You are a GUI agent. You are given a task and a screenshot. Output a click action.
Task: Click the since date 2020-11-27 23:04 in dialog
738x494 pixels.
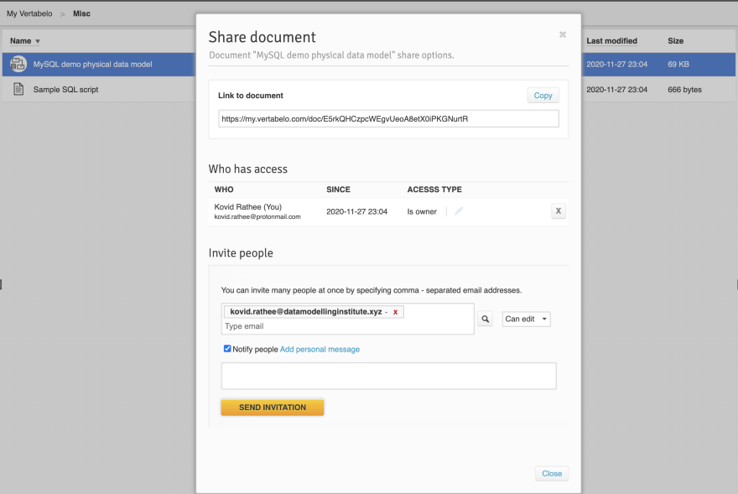[x=356, y=211]
